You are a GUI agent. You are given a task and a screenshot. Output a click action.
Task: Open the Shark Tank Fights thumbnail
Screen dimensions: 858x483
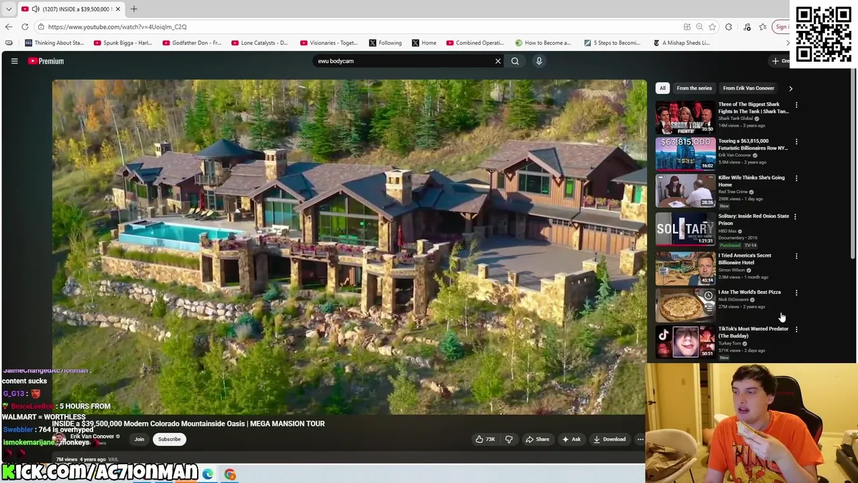[x=685, y=117]
